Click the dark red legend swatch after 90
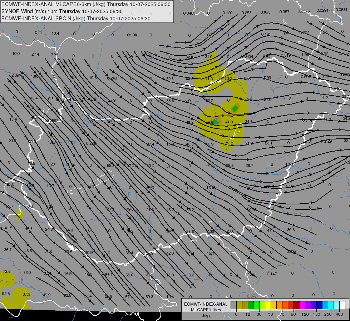Viewport: 350px width, 321px height. coord(297,305)
